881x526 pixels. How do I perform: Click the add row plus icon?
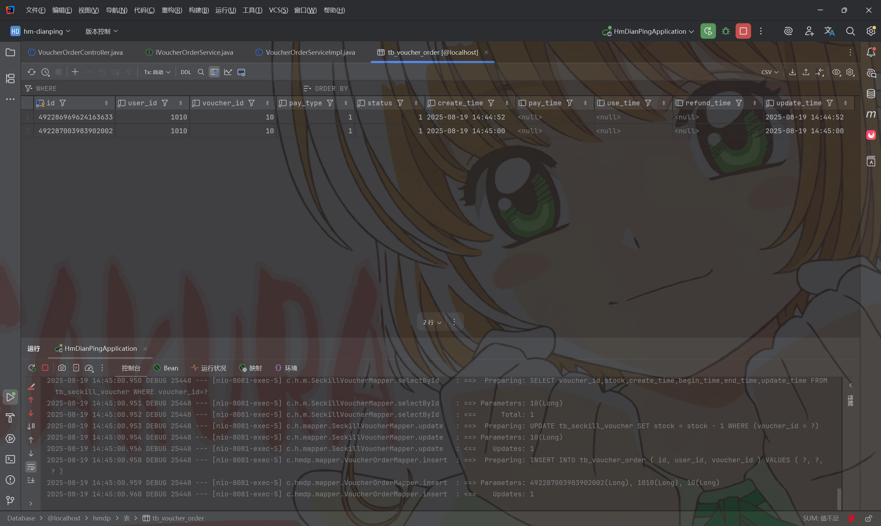[x=75, y=72]
